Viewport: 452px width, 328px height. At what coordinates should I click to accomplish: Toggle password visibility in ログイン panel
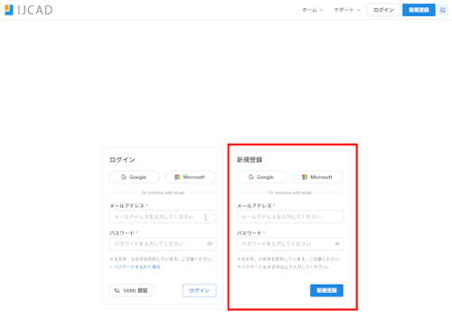pos(210,244)
